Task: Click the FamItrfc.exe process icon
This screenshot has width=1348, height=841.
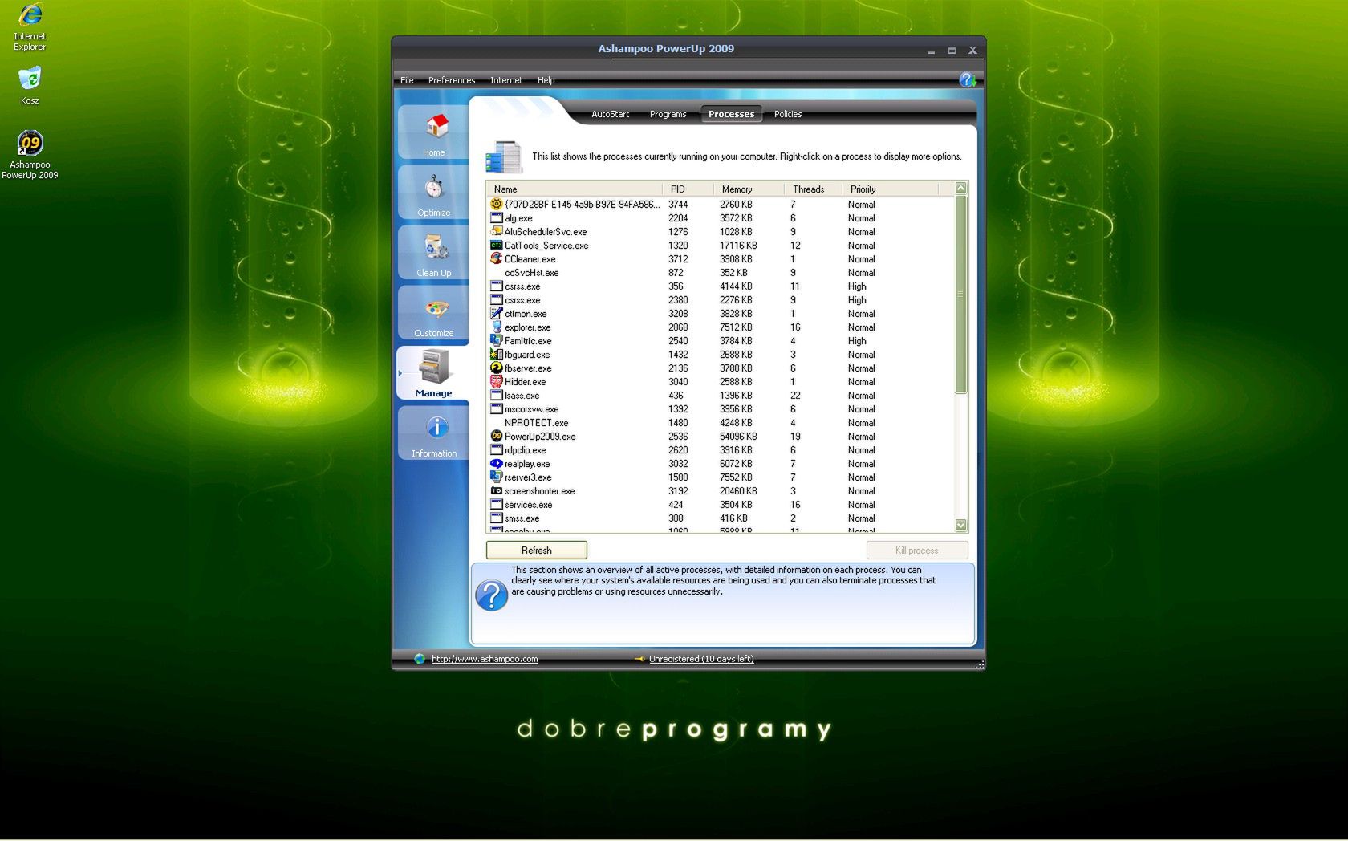Action: 497,340
